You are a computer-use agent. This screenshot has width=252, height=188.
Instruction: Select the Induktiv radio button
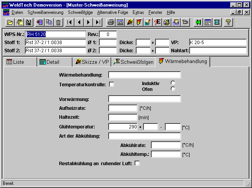point(173,83)
